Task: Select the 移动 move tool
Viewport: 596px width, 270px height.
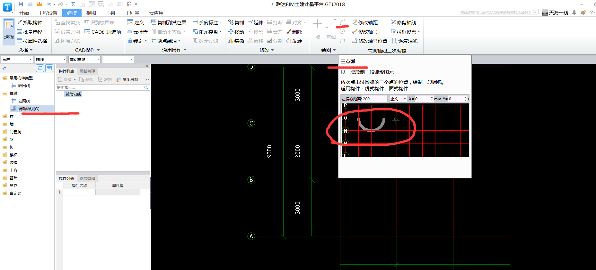Action: [236, 32]
